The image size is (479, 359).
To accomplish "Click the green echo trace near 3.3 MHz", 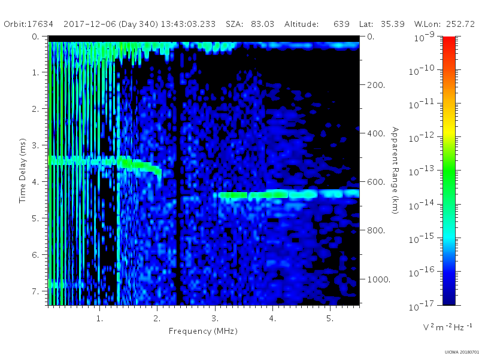I will [234, 195].
